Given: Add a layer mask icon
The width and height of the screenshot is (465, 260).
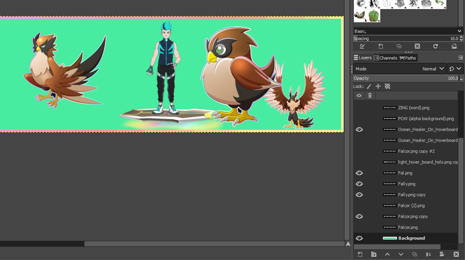Looking at the screenshot, I should (x=442, y=255).
